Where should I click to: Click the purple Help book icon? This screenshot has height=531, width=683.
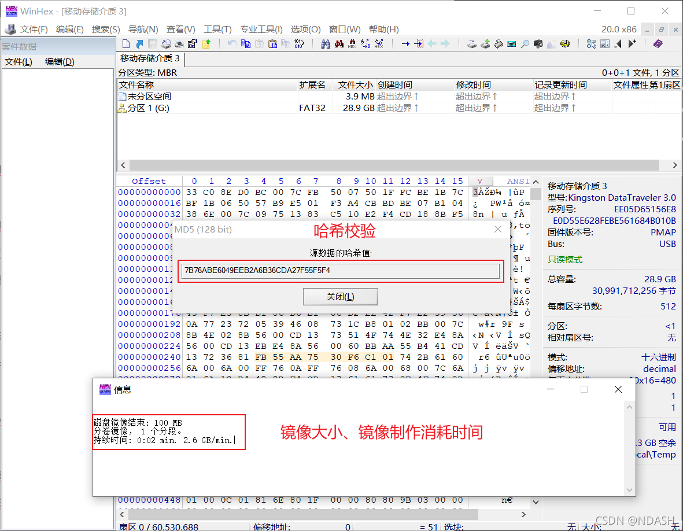pos(658,43)
